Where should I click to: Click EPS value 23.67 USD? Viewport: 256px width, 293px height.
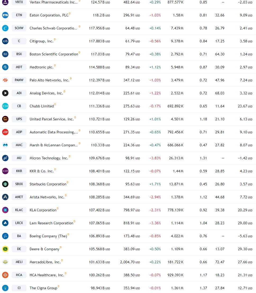pos(245,106)
